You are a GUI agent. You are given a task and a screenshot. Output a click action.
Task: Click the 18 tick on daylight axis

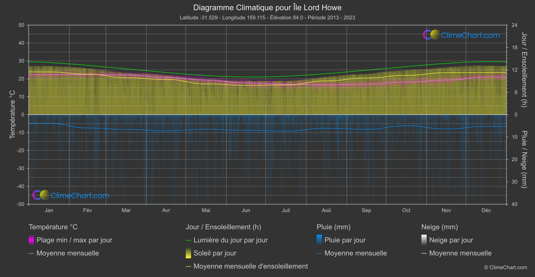coord(515,48)
